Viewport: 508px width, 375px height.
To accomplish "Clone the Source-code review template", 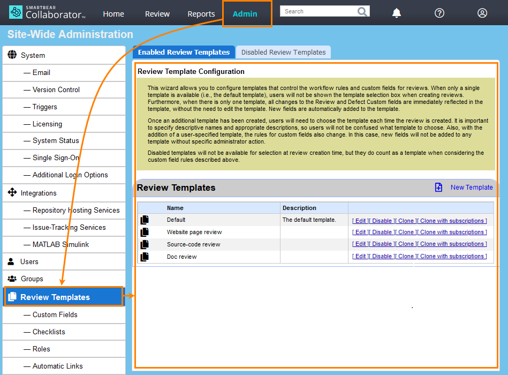I will point(405,244).
